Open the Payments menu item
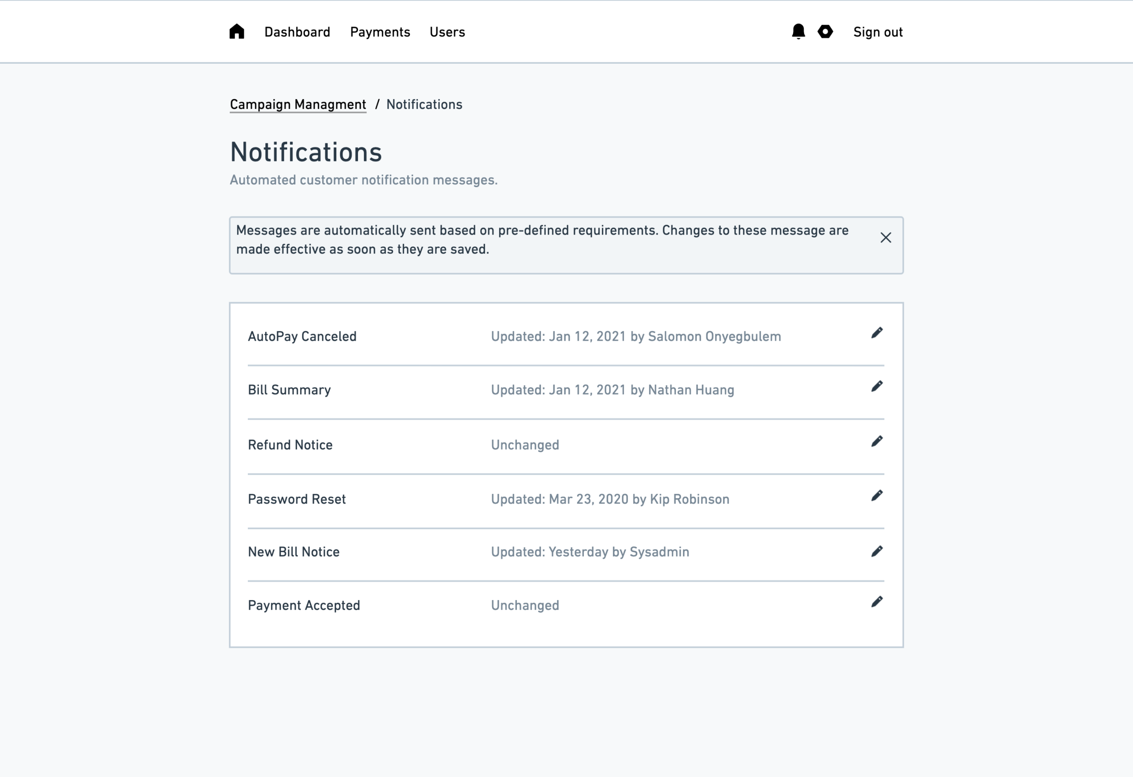This screenshot has height=777, width=1133. point(380,32)
